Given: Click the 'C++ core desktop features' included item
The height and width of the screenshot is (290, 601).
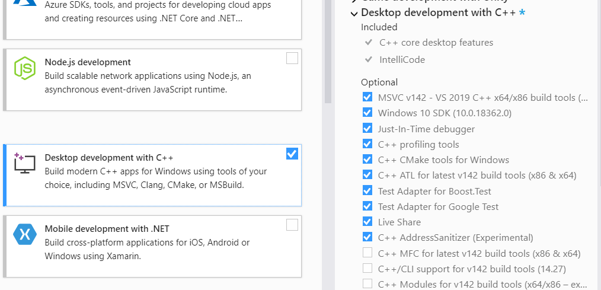Looking at the screenshot, I should (x=436, y=43).
